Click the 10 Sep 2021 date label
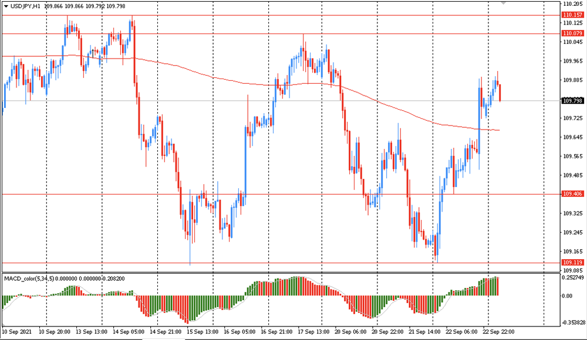 coord(17,332)
